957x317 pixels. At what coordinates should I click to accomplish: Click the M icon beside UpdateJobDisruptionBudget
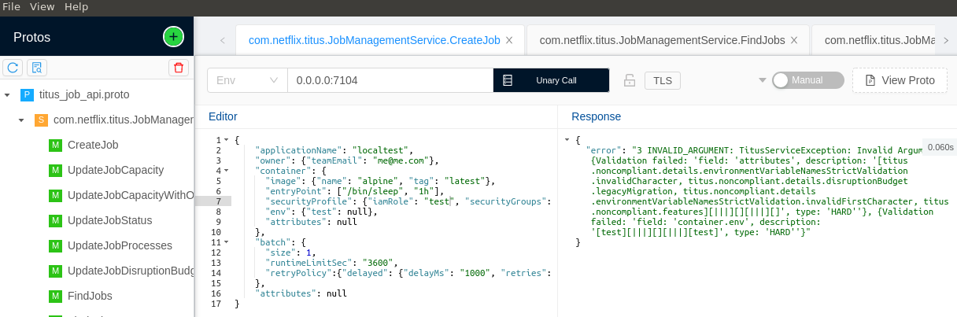(x=55, y=271)
